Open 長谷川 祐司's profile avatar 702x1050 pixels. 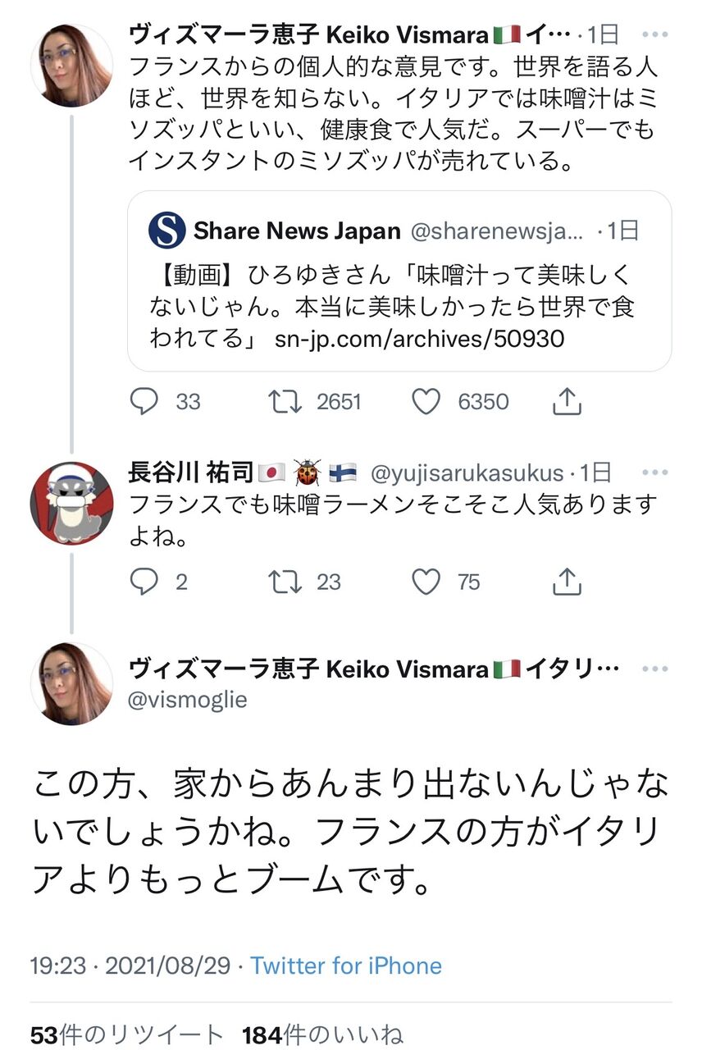tap(71, 503)
